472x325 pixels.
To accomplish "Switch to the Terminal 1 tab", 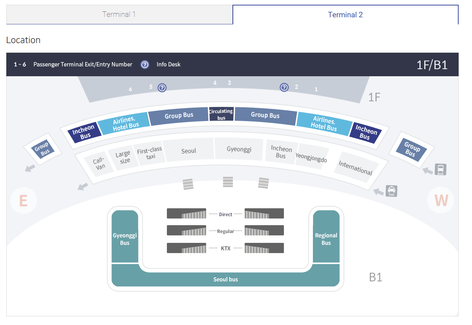I will click(119, 15).
